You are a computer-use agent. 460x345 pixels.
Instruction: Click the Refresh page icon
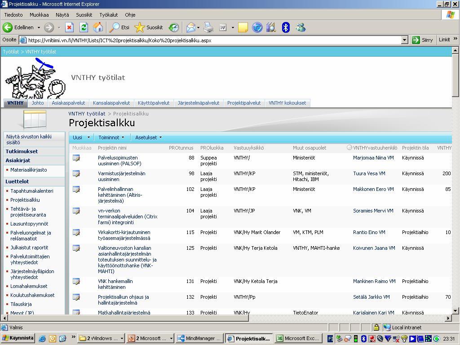84,27
